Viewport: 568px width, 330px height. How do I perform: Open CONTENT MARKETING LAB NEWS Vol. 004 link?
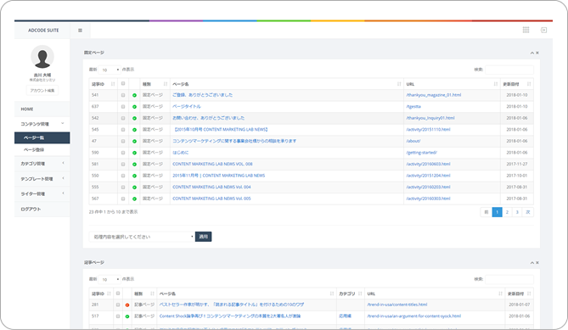211,187
